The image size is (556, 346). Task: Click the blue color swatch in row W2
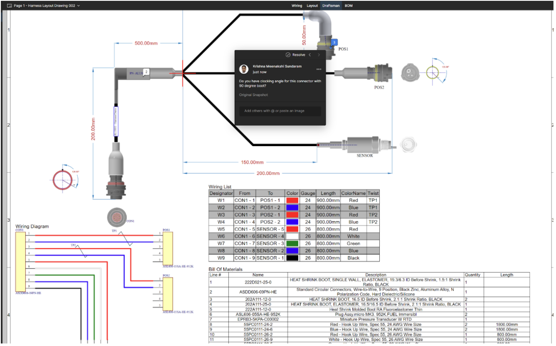pos(292,208)
